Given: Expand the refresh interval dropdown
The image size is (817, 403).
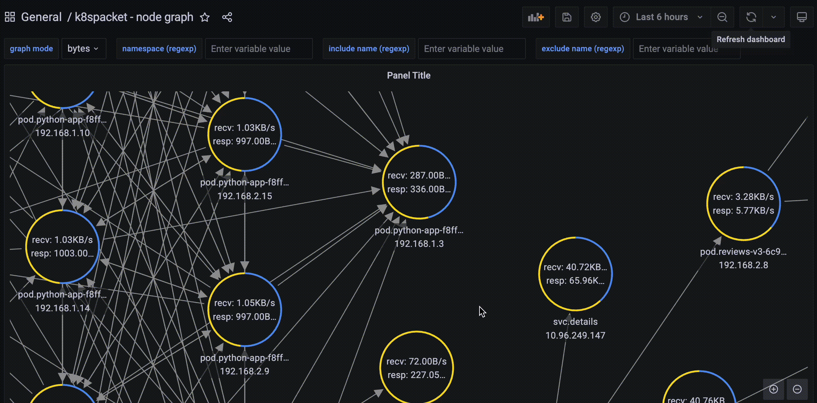Looking at the screenshot, I should click(774, 17).
